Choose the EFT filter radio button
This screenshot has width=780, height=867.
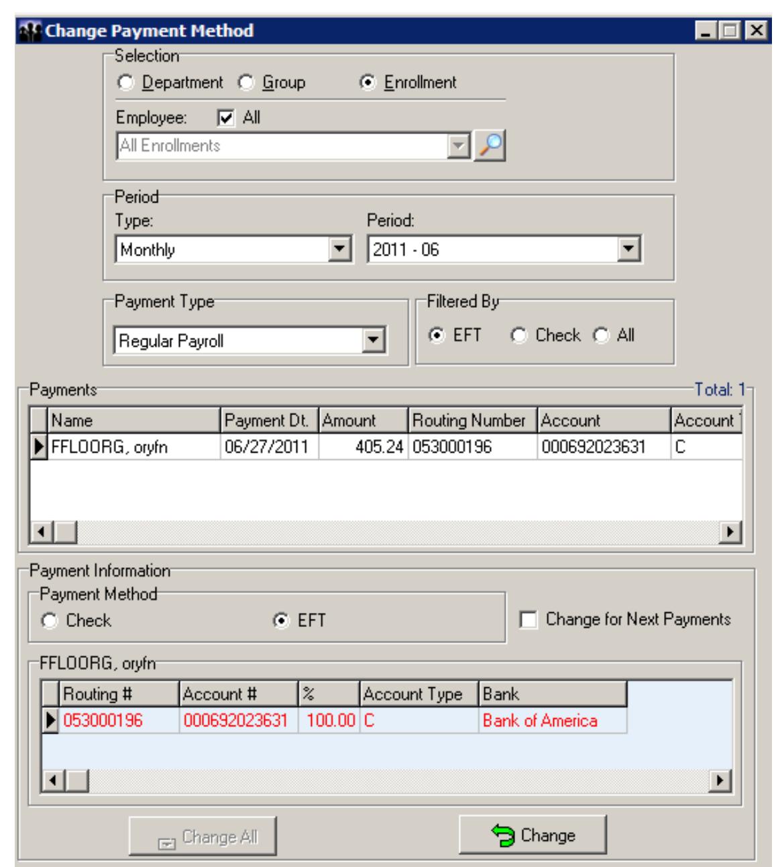click(x=437, y=335)
